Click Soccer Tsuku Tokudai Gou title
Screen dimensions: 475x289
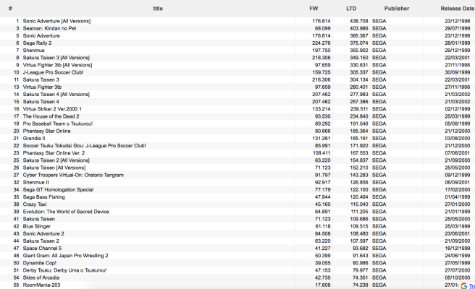click(84, 146)
